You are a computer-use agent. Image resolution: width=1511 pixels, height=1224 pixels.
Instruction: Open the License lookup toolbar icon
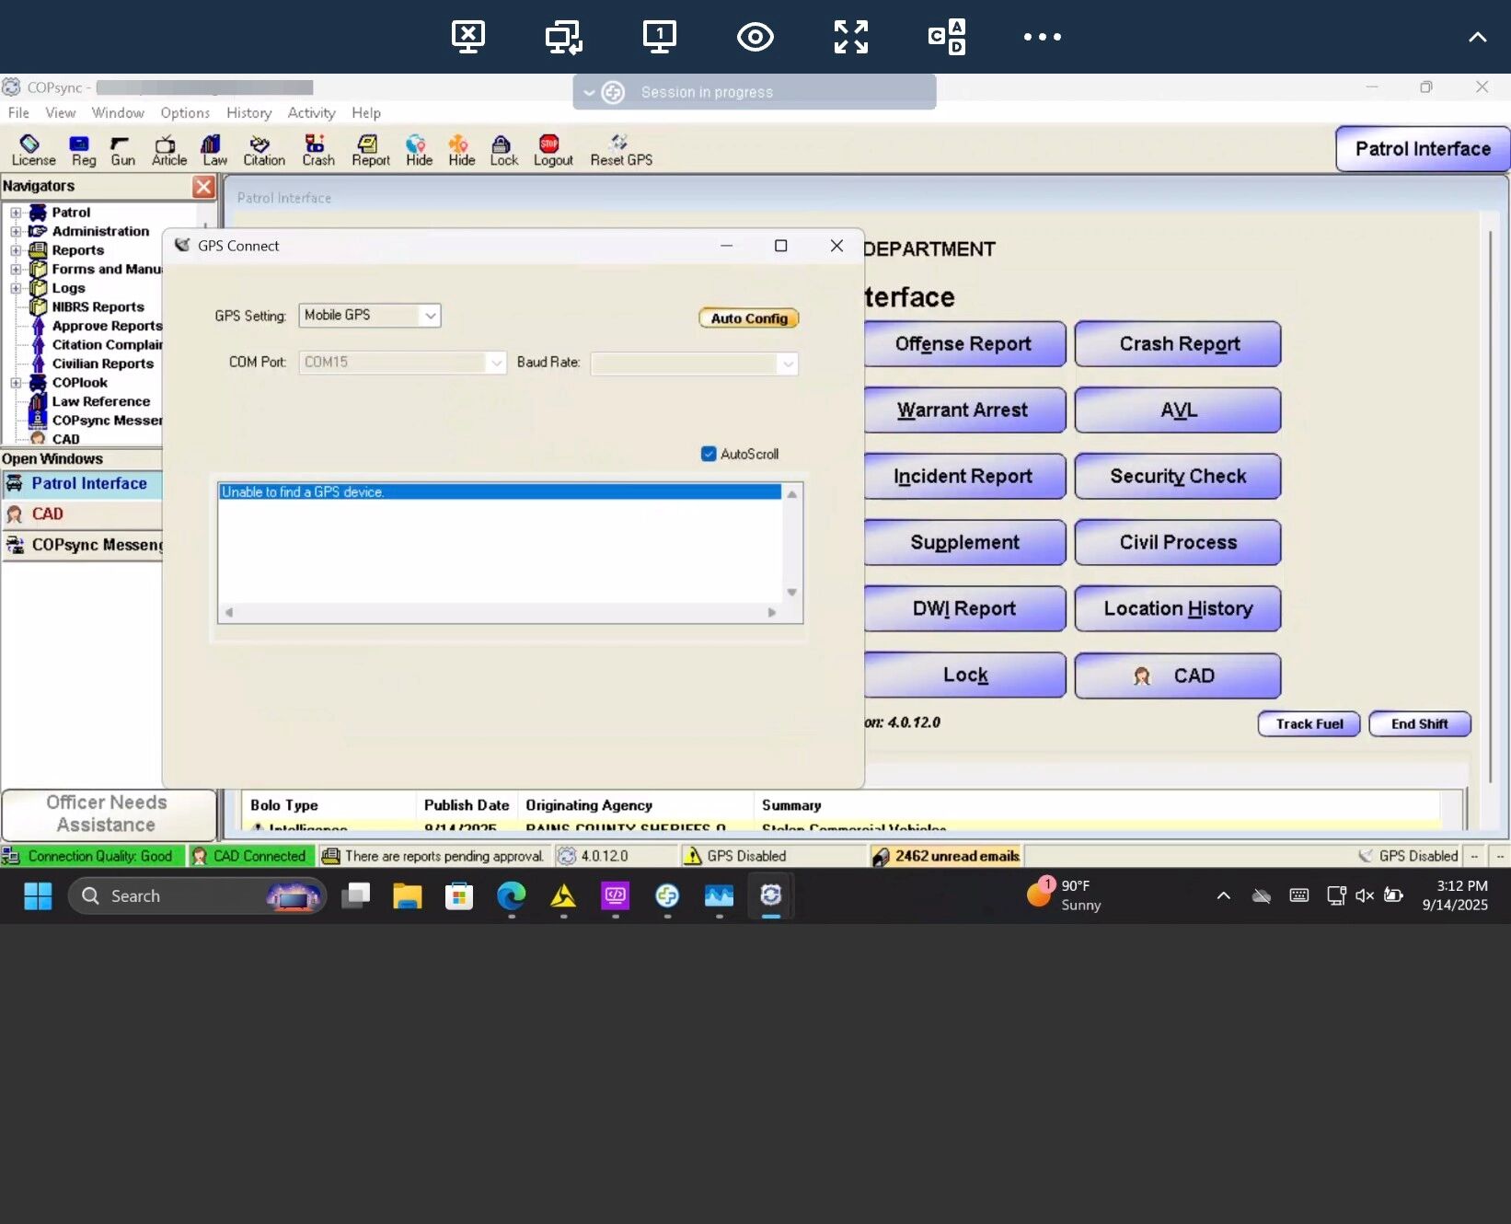point(33,150)
